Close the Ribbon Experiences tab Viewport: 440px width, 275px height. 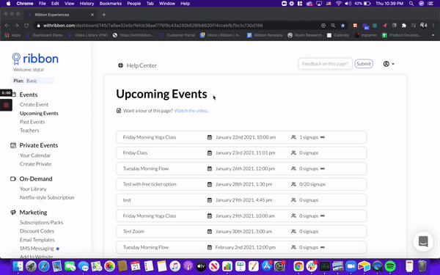(92, 15)
